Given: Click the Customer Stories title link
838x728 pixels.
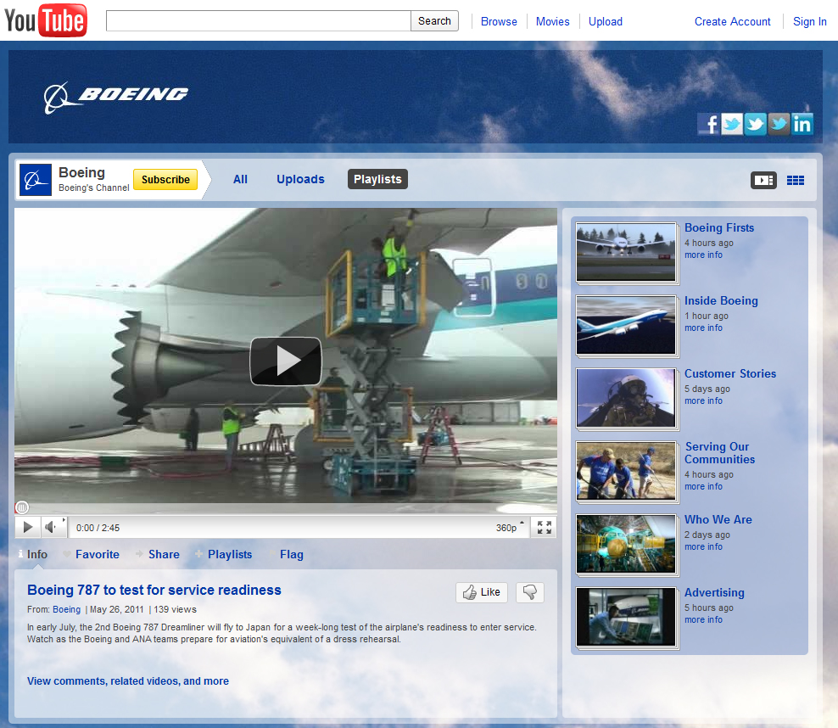Looking at the screenshot, I should [x=730, y=373].
